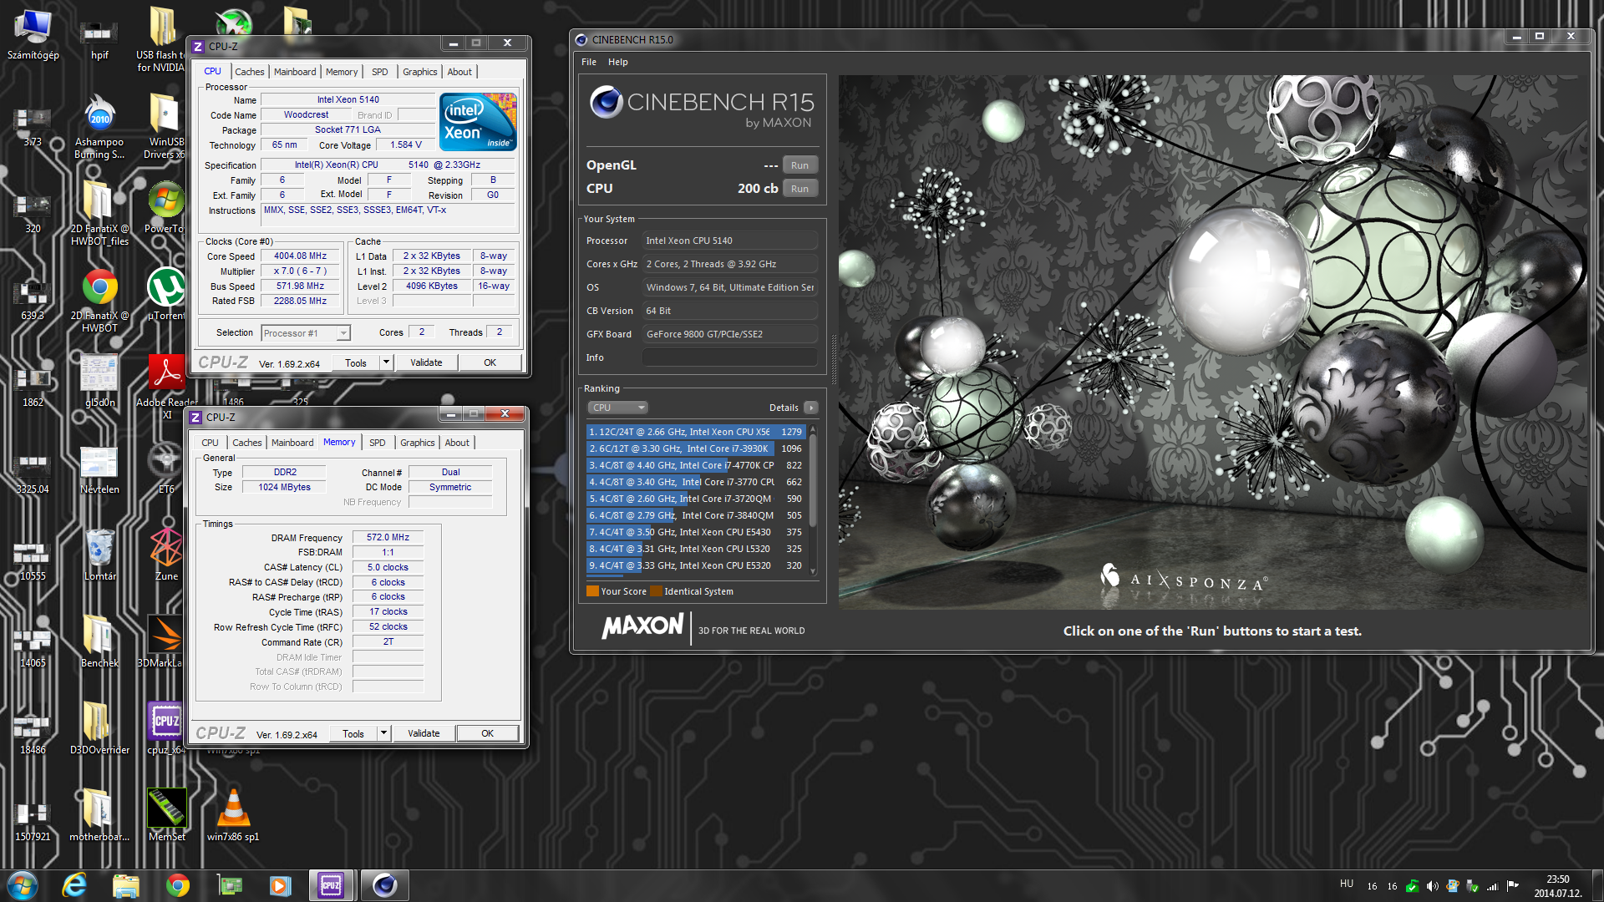
Task: Select ranking entry Intel Xeon CPU L5320
Action: [696, 549]
